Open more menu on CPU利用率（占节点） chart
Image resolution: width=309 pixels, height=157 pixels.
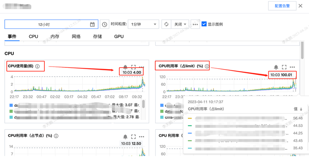pos(142,137)
